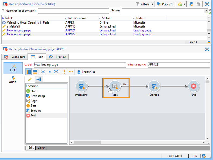213x160 pixels.
Task: Open Audit view in left sidebar
Action: [13, 79]
